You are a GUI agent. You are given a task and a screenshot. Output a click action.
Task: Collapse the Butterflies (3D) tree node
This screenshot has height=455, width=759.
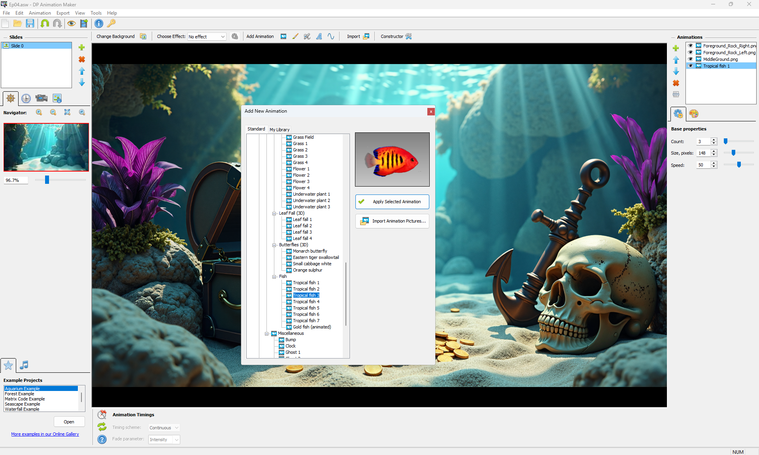click(274, 245)
